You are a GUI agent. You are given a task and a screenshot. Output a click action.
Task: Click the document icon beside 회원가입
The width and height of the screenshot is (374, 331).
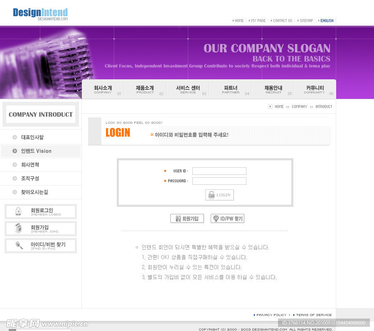tap(18, 228)
